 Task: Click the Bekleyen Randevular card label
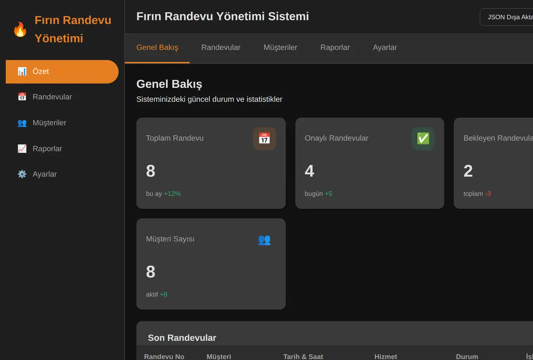pos(498,138)
